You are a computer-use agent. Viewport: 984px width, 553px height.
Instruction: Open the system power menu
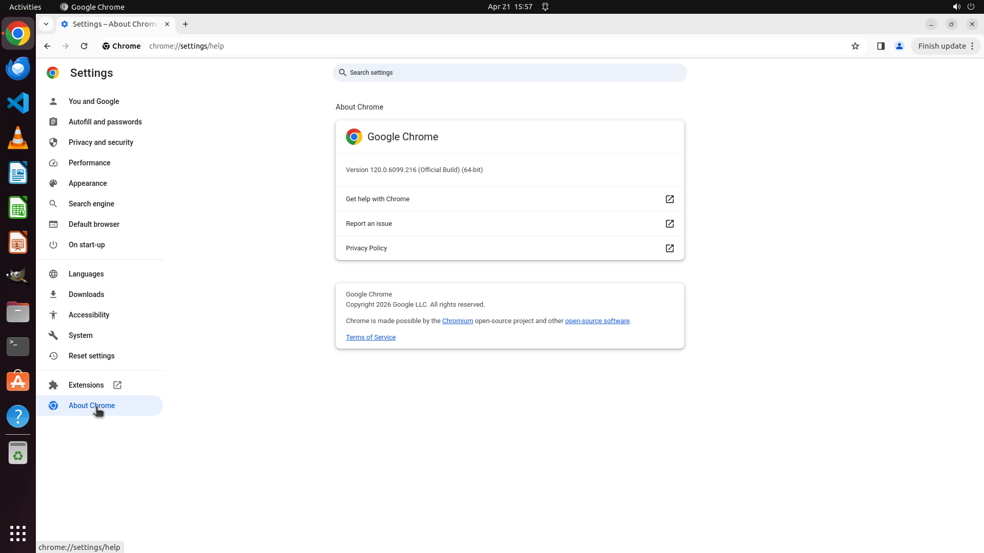971,7
